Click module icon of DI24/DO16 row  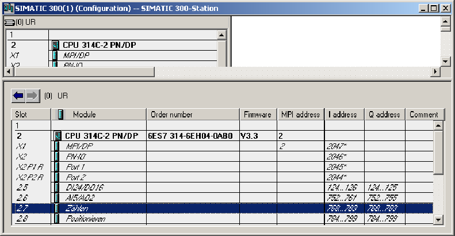57,188
